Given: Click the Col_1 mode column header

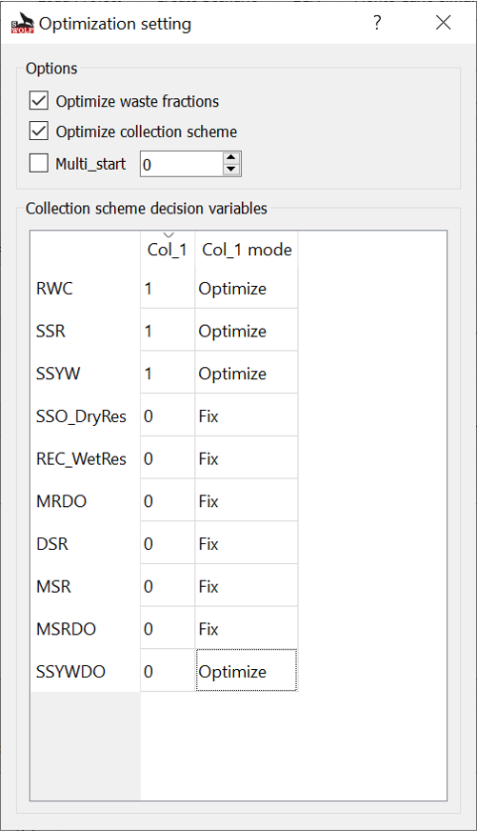Looking at the screenshot, I should point(247,249).
